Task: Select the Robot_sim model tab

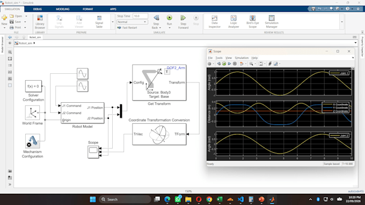Action: tap(35, 37)
